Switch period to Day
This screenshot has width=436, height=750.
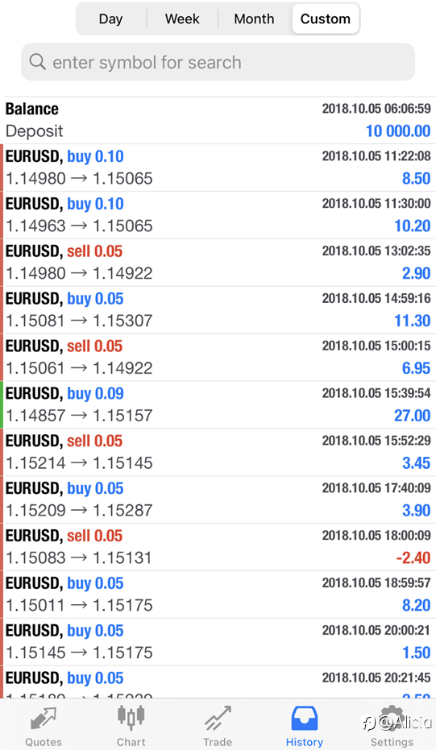pos(110,19)
